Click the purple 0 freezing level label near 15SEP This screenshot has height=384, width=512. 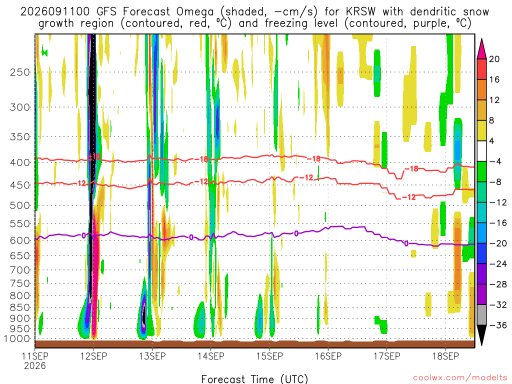pyautogui.click(x=296, y=233)
